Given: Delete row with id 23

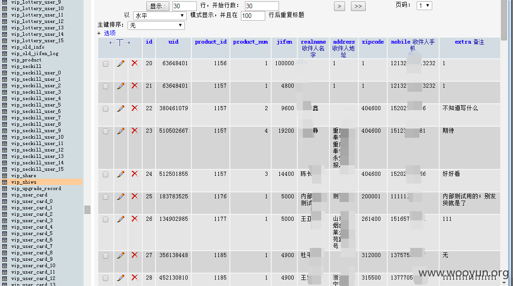Looking at the screenshot, I should click(134, 130).
